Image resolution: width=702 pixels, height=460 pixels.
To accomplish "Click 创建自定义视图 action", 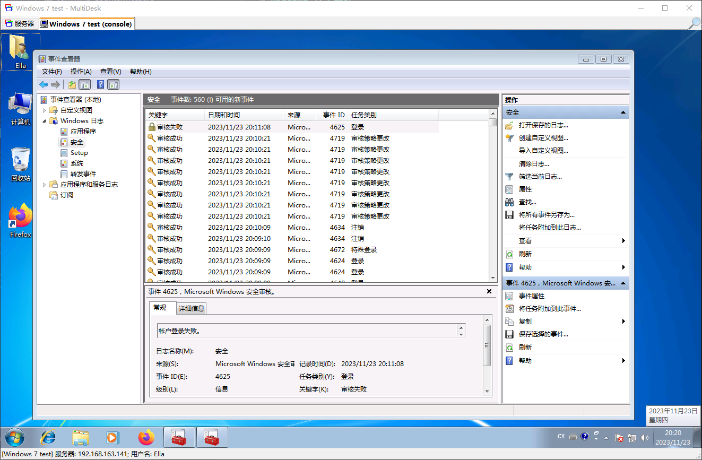I will [543, 138].
